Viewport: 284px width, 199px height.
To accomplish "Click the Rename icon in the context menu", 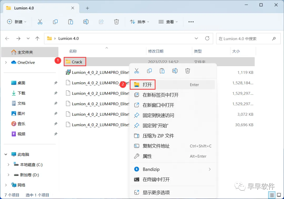I will (x=175, y=71).
